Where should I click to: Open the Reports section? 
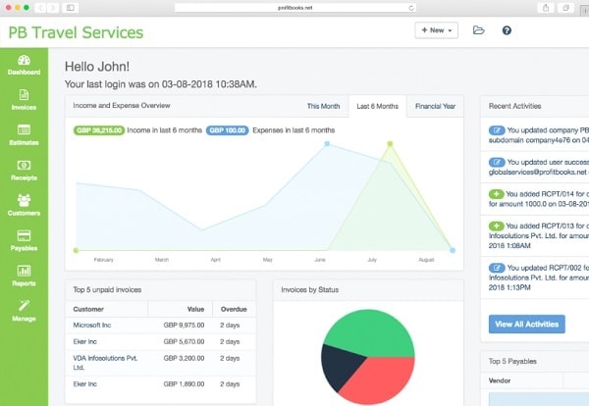tap(24, 276)
